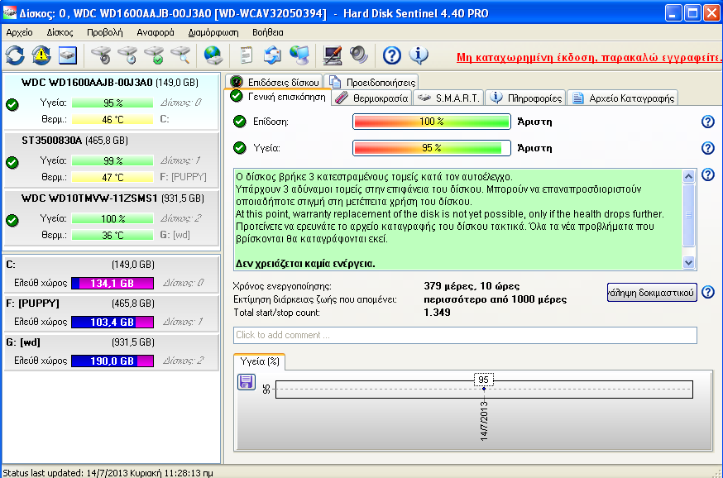Click the envelope with blue arrows icon
This screenshot has width=723, height=478.
(272, 55)
